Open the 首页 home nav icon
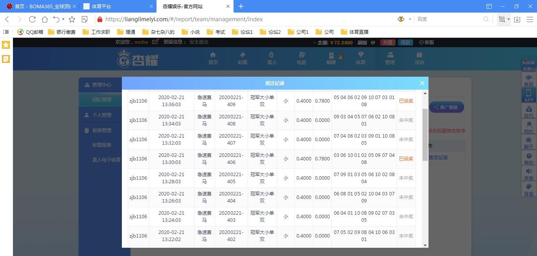The width and height of the screenshot is (537, 256). 213,58
